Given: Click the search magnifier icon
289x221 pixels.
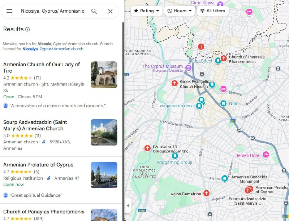Looking at the screenshot, I should pos(94,11).
